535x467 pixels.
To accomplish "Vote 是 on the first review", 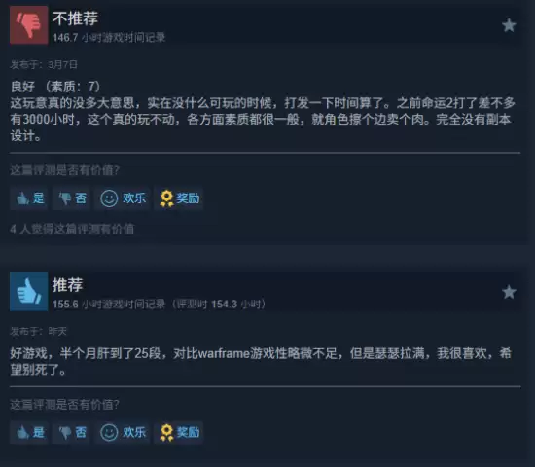I will pyautogui.click(x=29, y=198).
